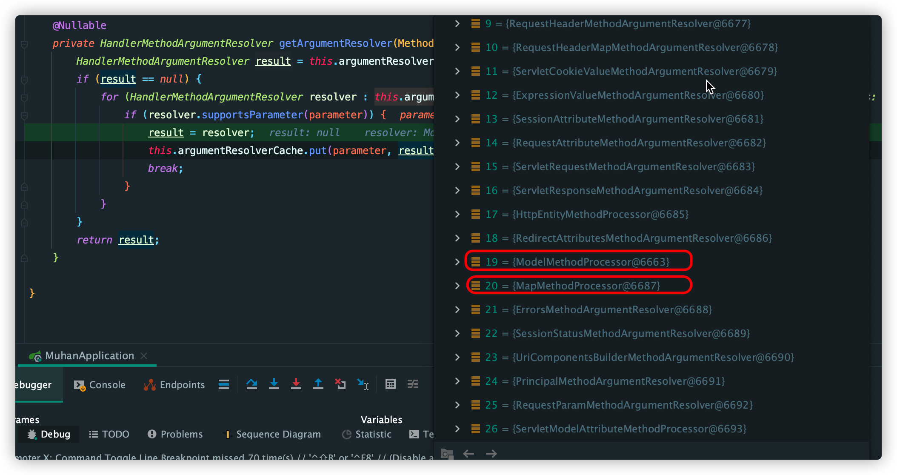This screenshot has width=897, height=475.
Task: Click the Show Execution Point icon
Action: click(224, 384)
